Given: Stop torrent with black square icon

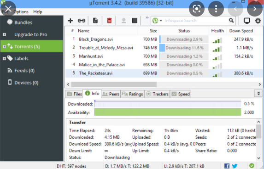Looking at the screenshot, I should 135,21.
